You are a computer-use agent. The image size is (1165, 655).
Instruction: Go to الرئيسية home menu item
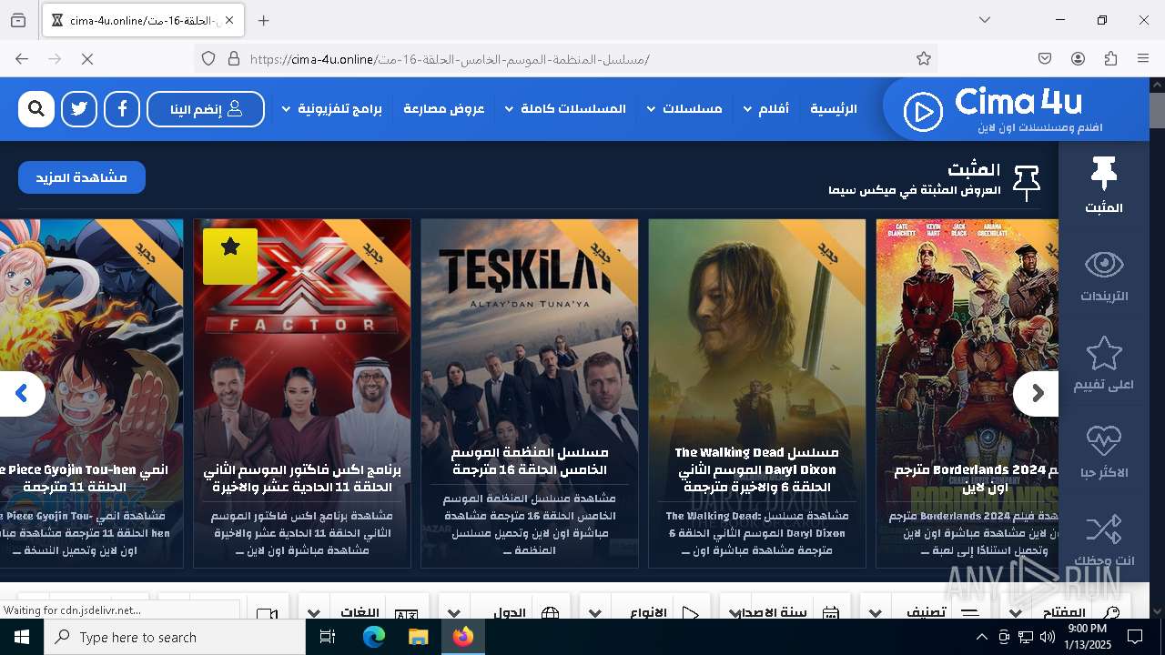point(833,109)
